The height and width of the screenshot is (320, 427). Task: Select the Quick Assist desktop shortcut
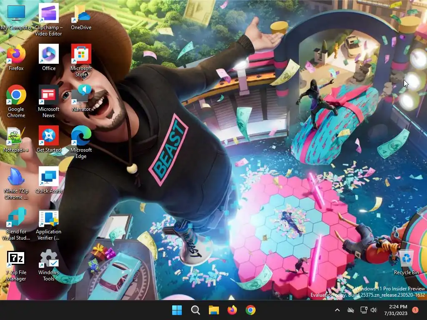coord(49,180)
